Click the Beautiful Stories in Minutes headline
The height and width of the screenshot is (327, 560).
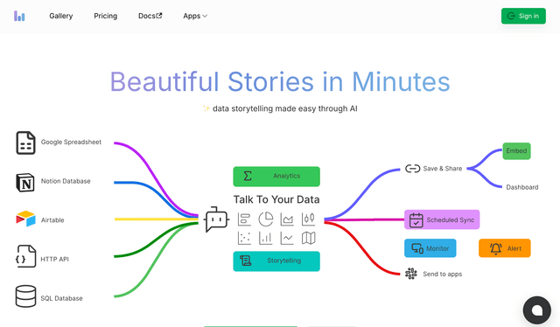[x=280, y=82]
